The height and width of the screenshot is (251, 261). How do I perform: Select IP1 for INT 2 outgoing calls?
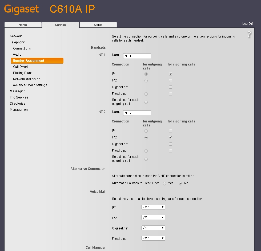point(146,131)
